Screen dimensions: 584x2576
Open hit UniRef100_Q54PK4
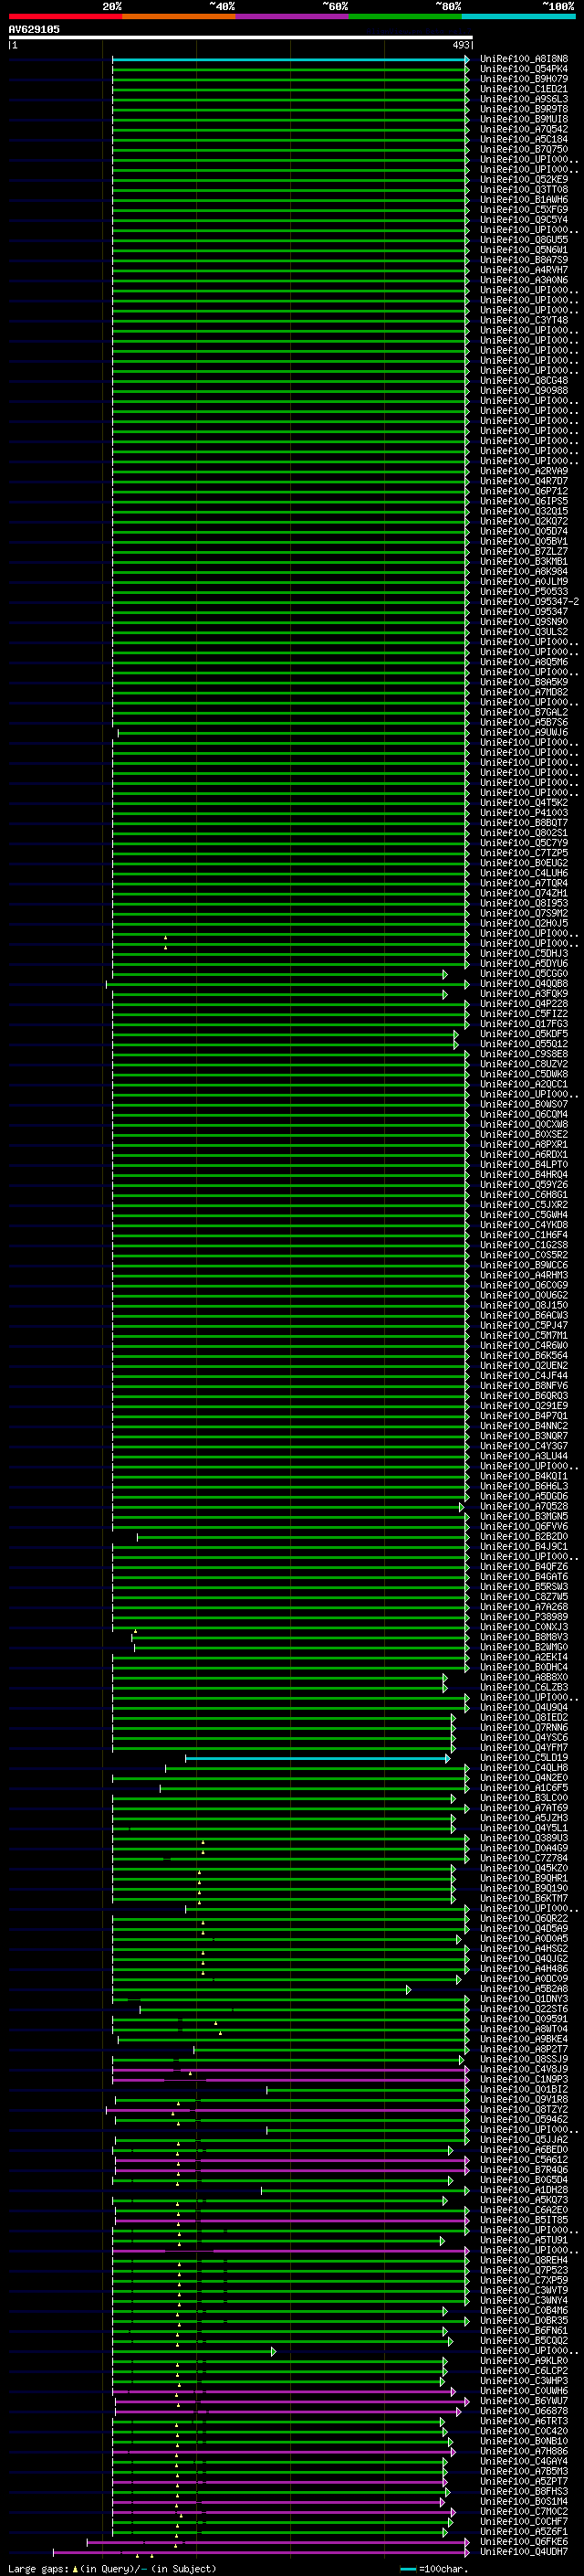pos(524,69)
